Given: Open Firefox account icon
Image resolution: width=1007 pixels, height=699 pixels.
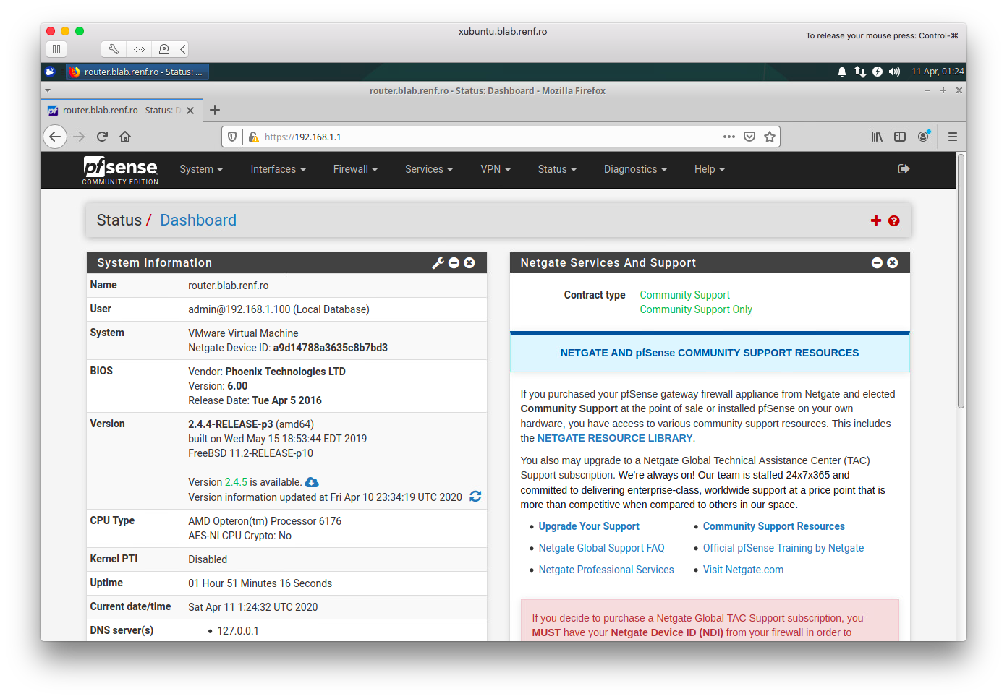Looking at the screenshot, I should point(924,136).
